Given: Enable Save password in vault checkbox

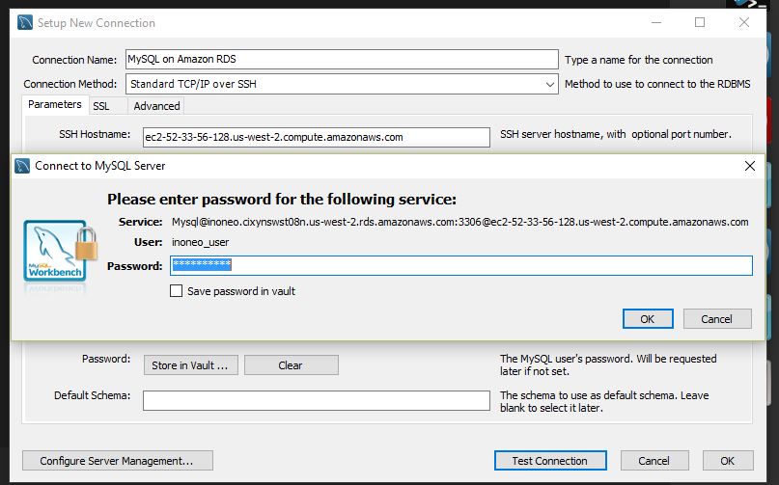Looking at the screenshot, I should pyautogui.click(x=176, y=291).
